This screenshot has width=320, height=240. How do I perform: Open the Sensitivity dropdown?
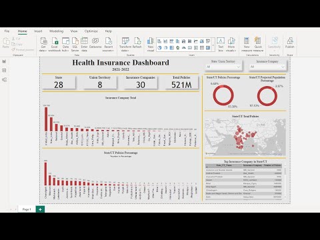pos(275,44)
